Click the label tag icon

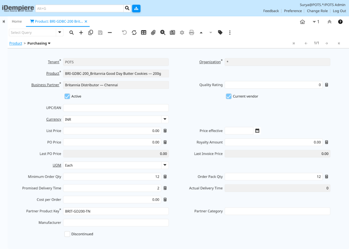pyautogui.click(x=220, y=33)
